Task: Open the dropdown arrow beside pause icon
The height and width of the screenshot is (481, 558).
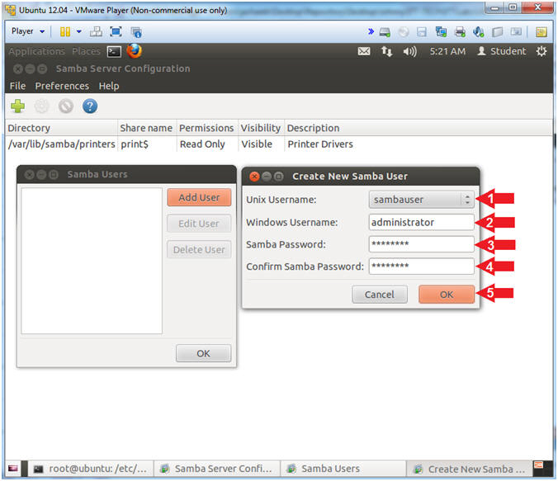Action: 79,31
